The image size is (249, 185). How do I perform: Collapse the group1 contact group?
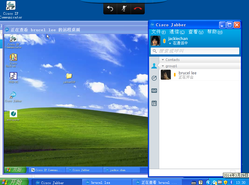tap(163, 66)
